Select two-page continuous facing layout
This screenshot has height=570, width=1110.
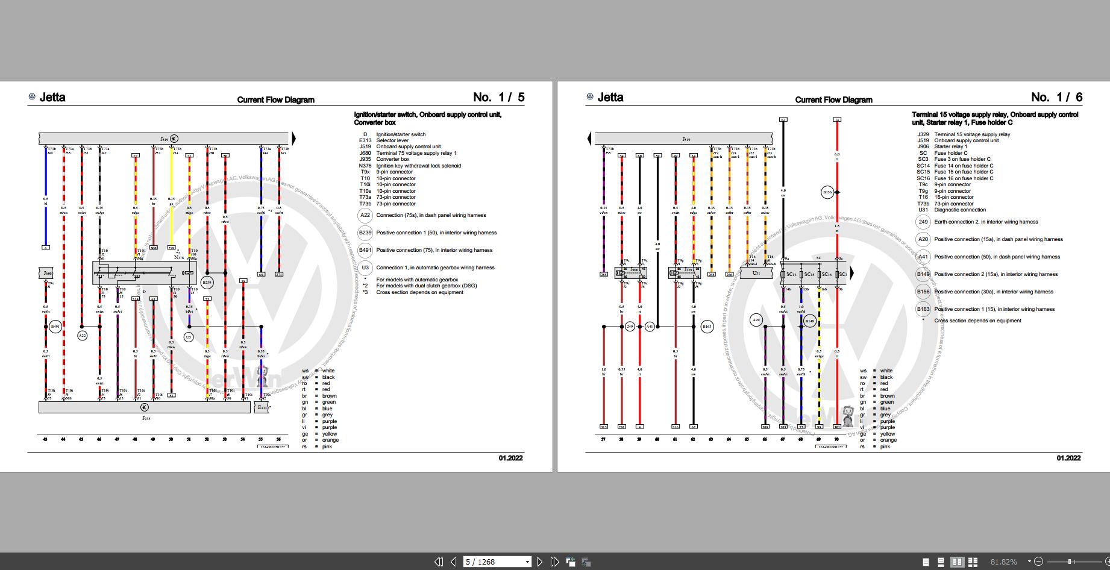pyautogui.click(x=973, y=562)
